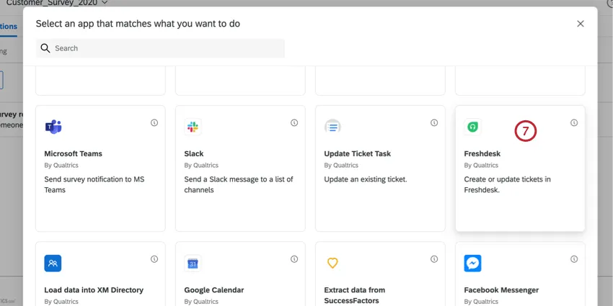Click the Update Ticket Task icon
Viewport: 613px width, 306px height.
tap(332, 127)
